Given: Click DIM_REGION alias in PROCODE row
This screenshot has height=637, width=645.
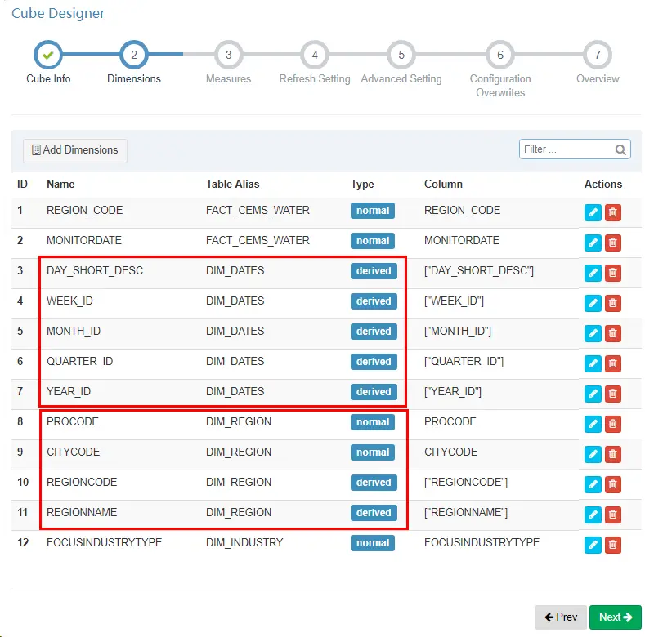Looking at the screenshot, I should (x=239, y=421).
